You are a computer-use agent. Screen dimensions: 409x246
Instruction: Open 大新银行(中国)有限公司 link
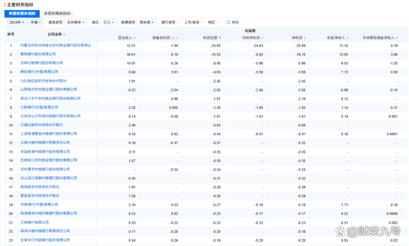pos(40,107)
